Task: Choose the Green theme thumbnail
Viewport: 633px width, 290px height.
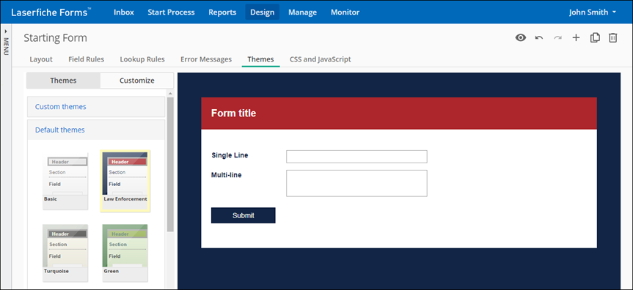Action: pyautogui.click(x=125, y=253)
